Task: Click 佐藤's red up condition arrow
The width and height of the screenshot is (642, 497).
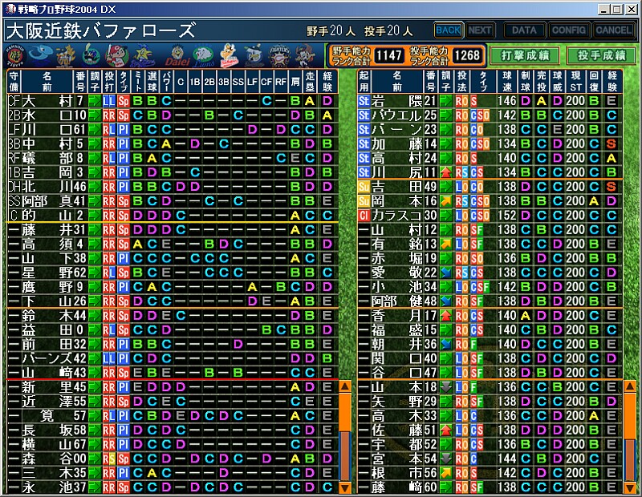Action: 446,430
